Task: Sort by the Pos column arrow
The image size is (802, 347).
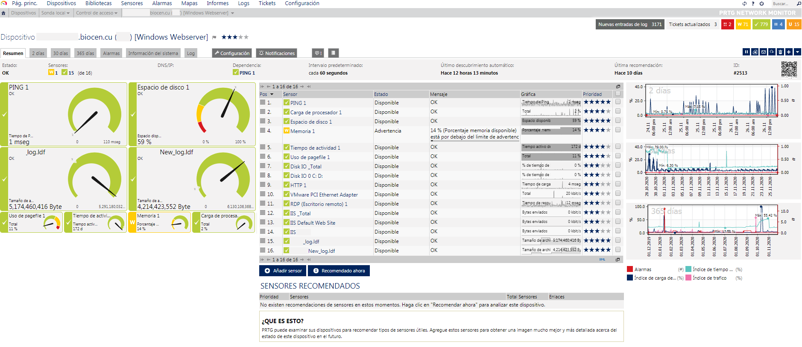Action: [x=272, y=94]
